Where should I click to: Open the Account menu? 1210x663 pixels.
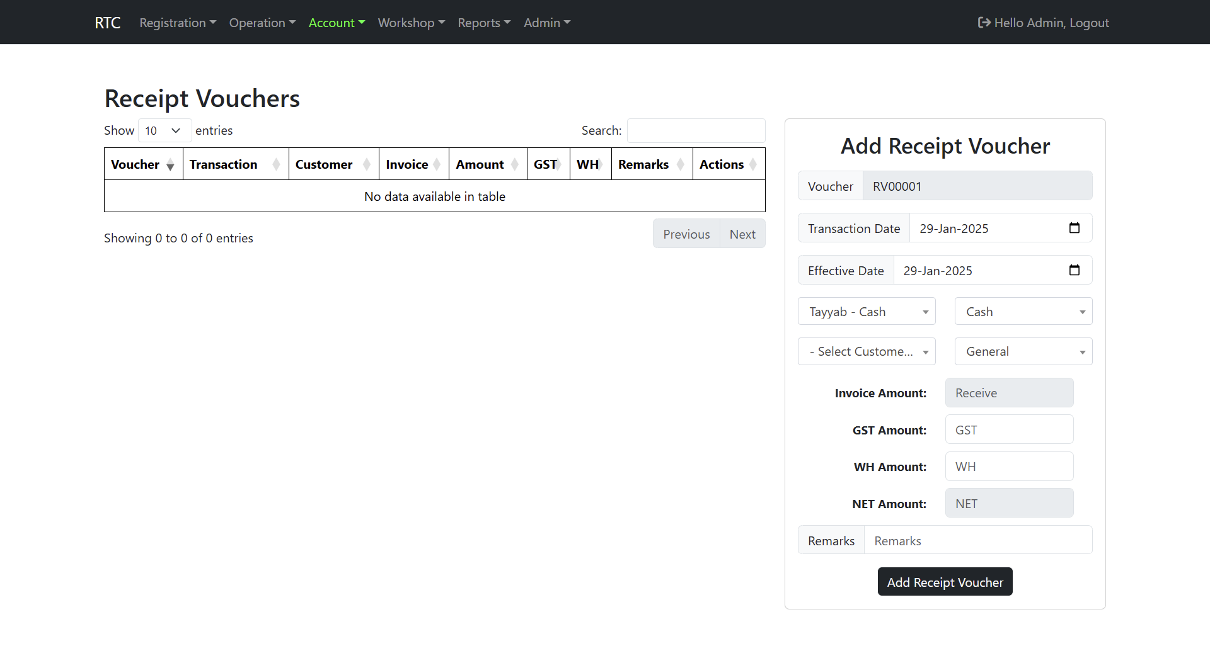coord(337,23)
